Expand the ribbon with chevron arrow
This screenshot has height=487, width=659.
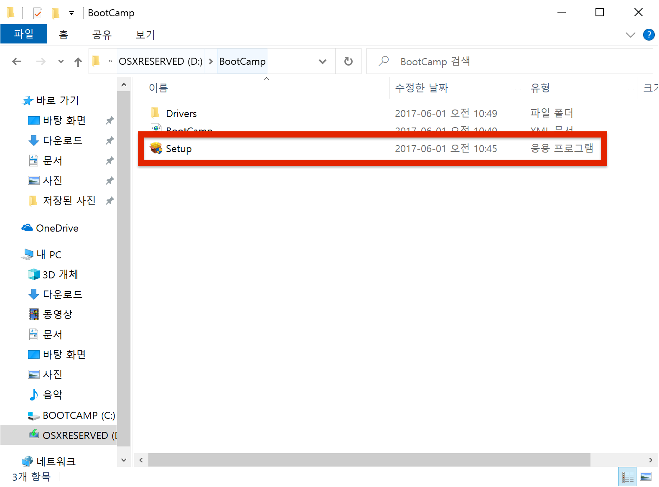coord(630,35)
